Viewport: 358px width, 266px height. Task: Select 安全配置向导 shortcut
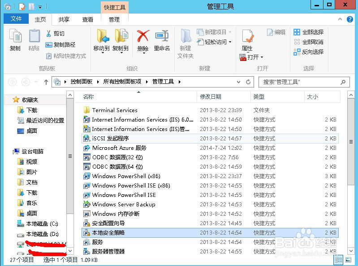point(210,223)
